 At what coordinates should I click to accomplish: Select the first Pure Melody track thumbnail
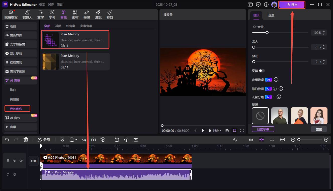pos(50,40)
